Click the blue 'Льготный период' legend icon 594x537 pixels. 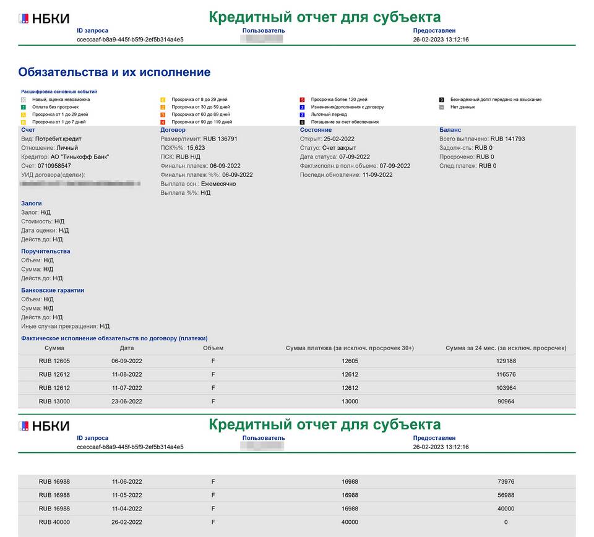(x=302, y=114)
